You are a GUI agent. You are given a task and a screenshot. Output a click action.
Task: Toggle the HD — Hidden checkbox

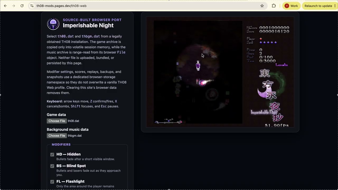52,155
